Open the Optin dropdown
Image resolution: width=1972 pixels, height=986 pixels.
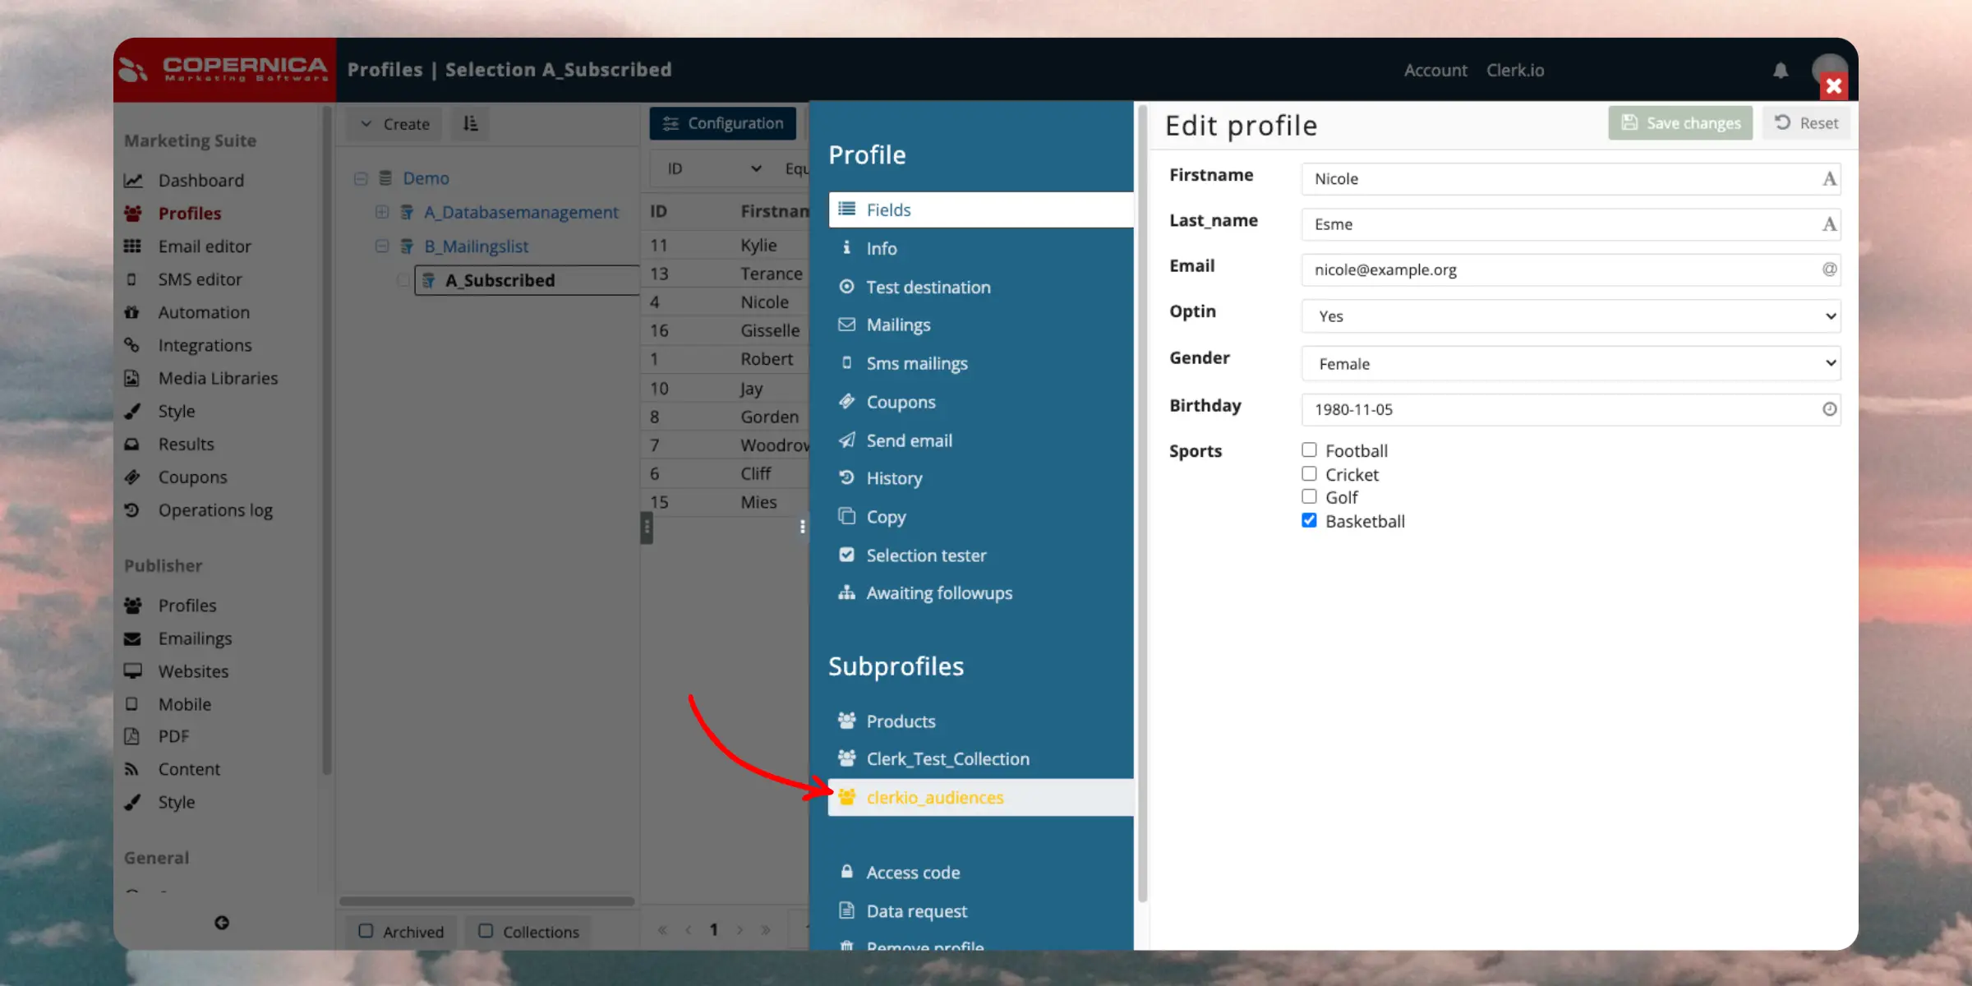click(x=1569, y=316)
